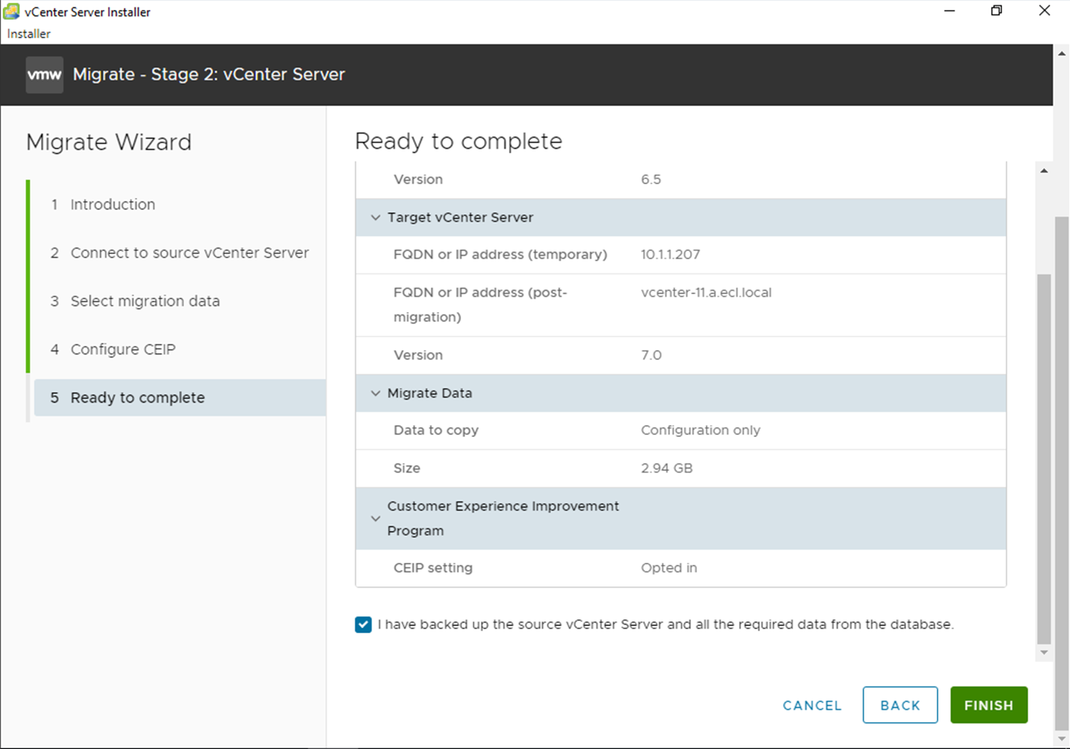The height and width of the screenshot is (749, 1070).
Task: Restore down the installer window
Action: (x=996, y=11)
